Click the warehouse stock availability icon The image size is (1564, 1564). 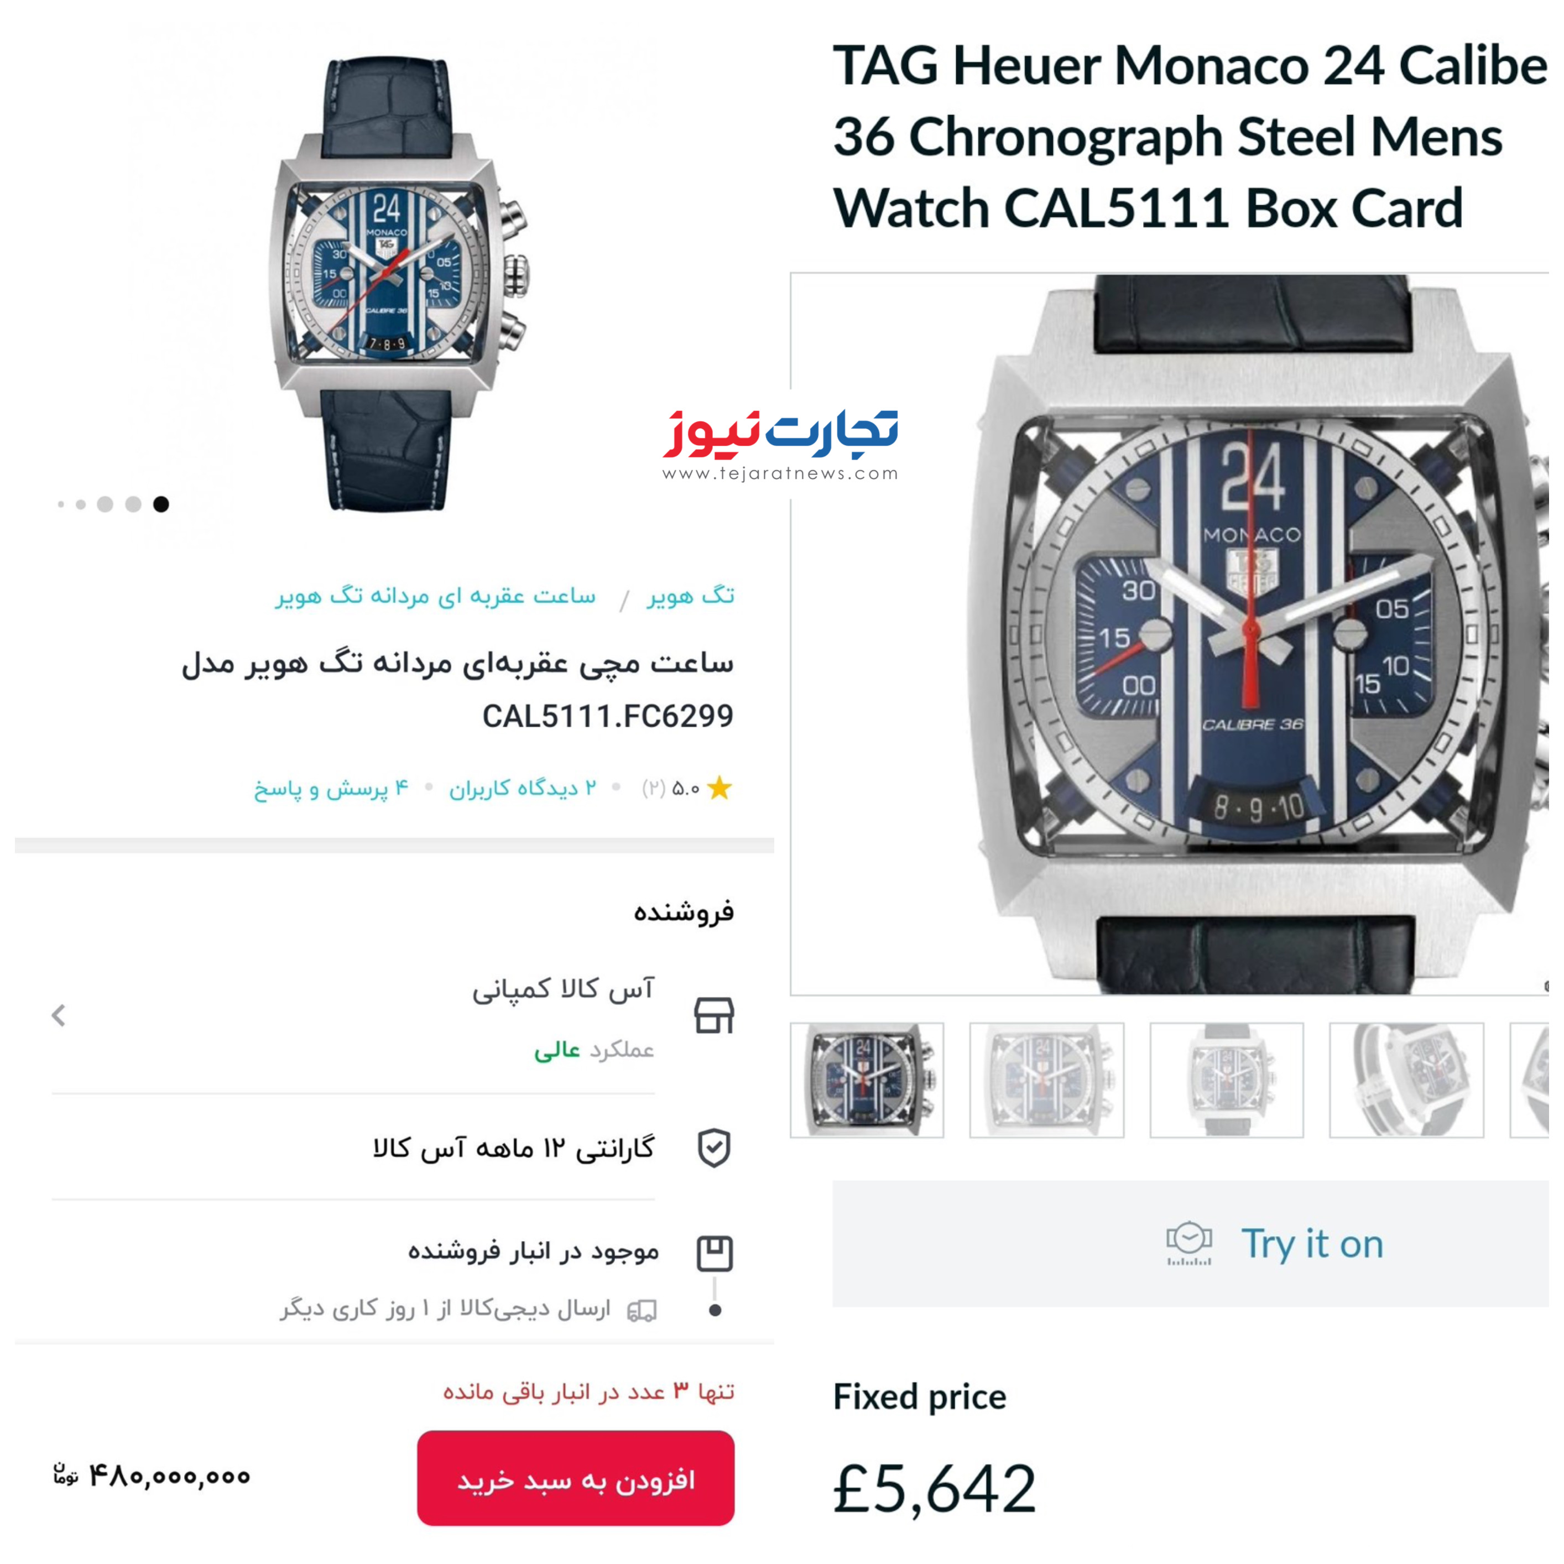715,1253
